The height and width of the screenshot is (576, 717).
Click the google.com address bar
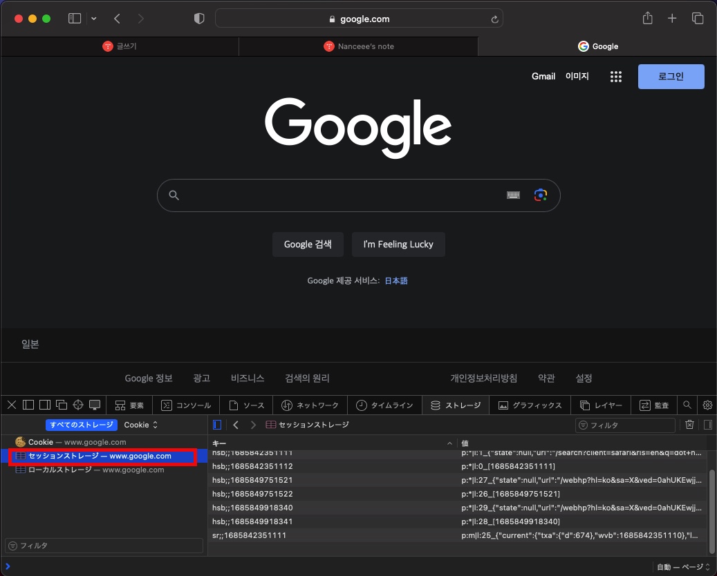coord(359,19)
